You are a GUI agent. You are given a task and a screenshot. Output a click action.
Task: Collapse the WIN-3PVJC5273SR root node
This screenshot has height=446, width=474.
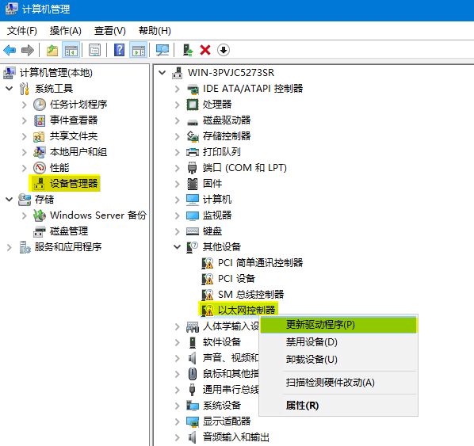pos(162,73)
